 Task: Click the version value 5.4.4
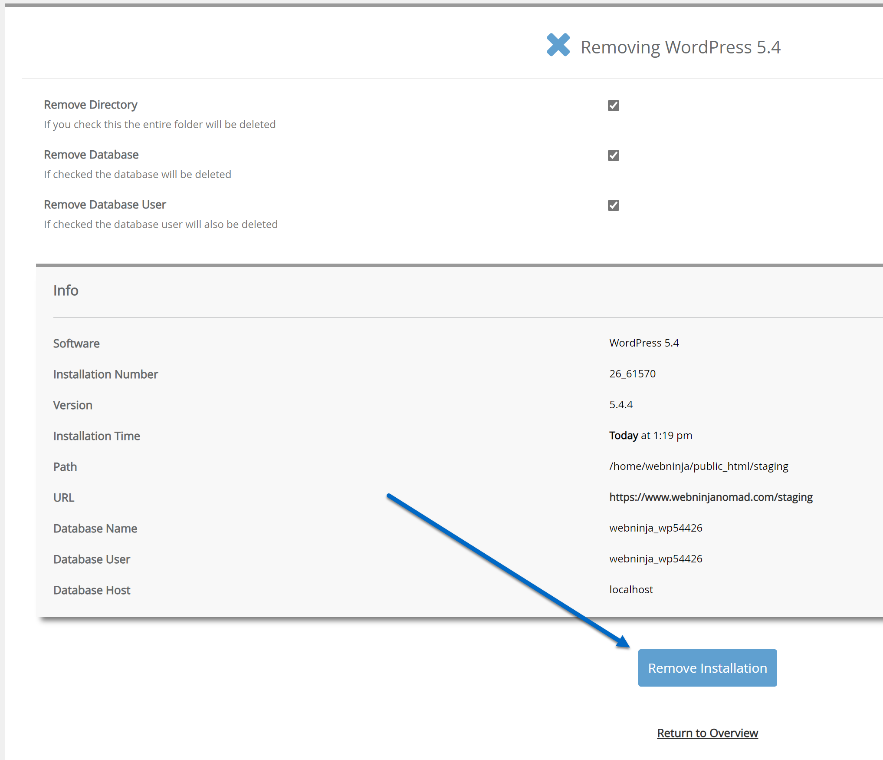[621, 405]
